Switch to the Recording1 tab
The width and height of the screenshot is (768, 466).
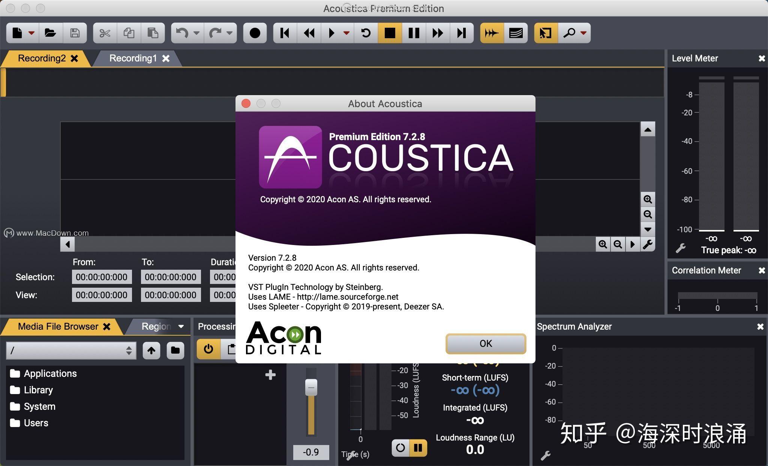click(134, 58)
